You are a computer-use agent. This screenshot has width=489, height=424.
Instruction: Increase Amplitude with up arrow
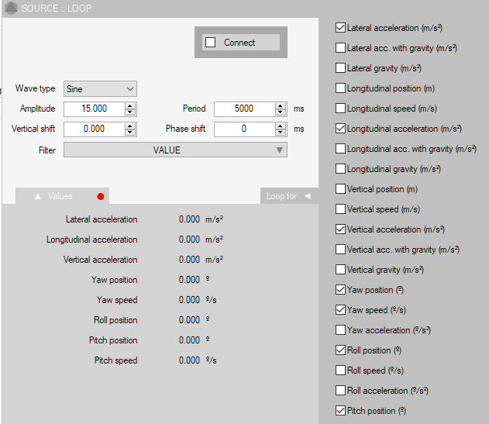pyautogui.click(x=130, y=105)
